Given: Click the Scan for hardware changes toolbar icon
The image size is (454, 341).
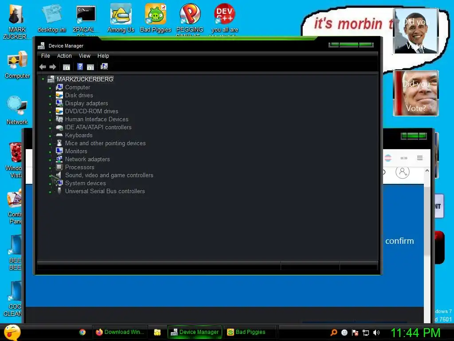Looking at the screenshot, I should (x=104, y=67).
